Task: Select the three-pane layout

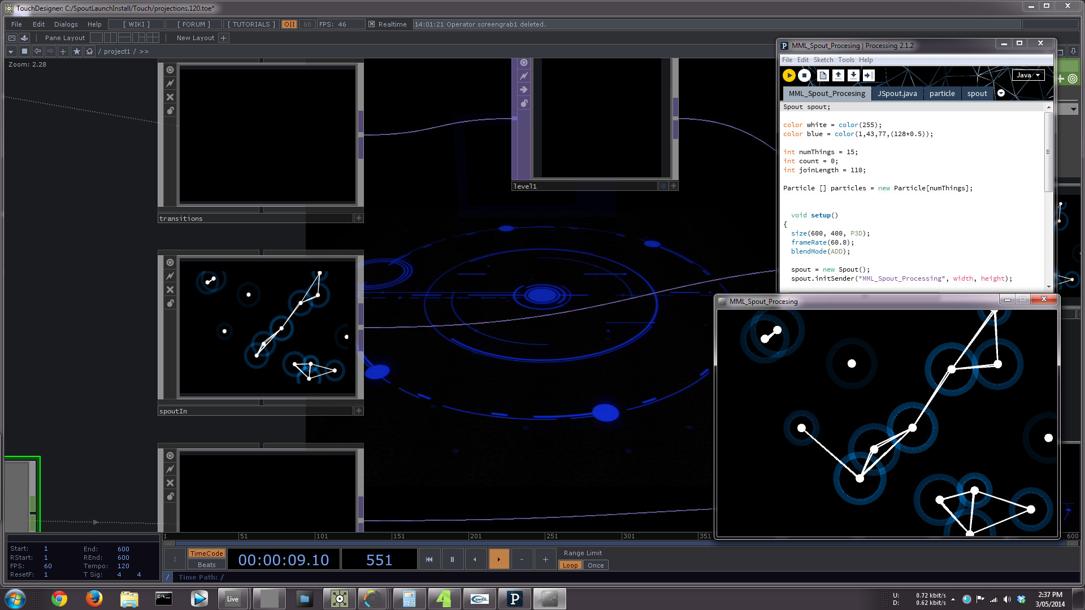Action: point(138,38)
